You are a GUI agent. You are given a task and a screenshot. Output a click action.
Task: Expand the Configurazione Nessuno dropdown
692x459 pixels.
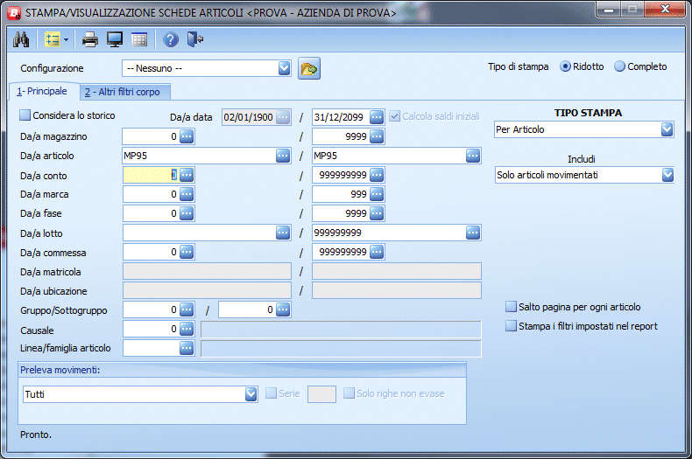(284, 68)
